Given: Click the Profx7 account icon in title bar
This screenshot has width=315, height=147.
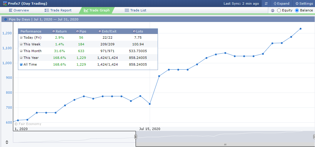Looking at the screenshot, I should point(4,4).
